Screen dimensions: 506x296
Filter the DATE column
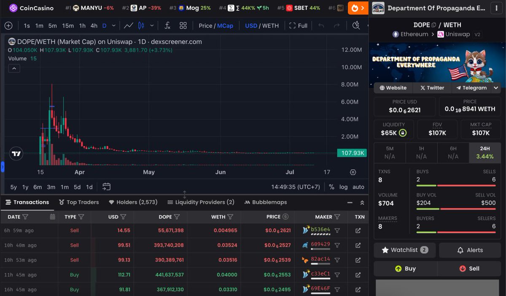click(25, 217)
